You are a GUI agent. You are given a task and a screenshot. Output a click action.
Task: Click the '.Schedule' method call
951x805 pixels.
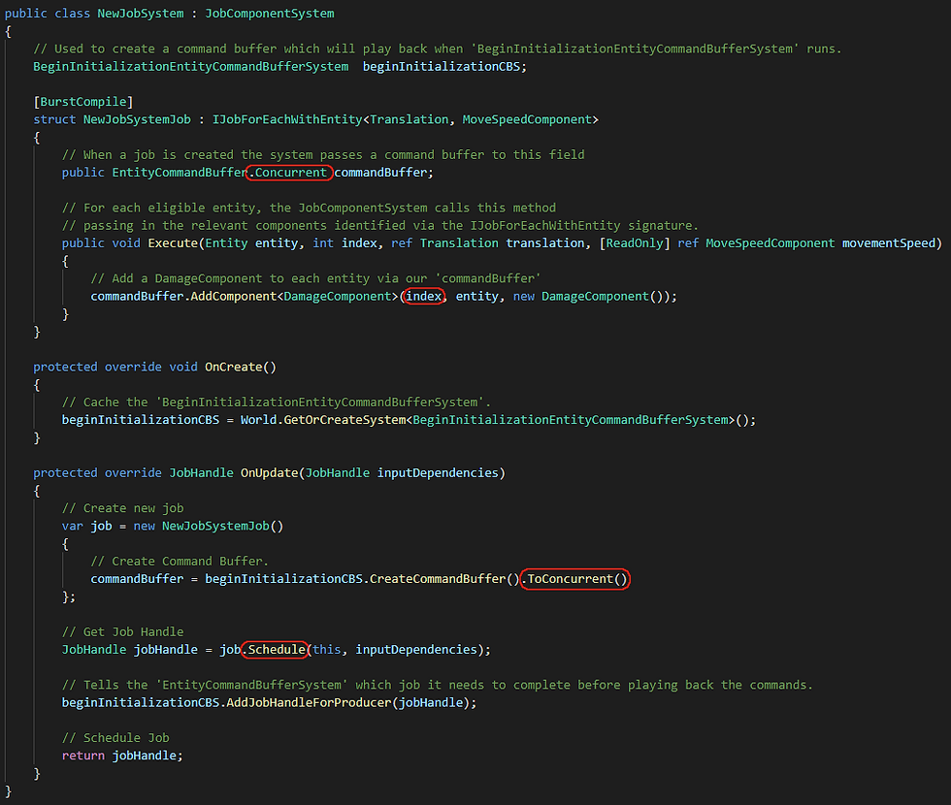(x=274, y=650)
